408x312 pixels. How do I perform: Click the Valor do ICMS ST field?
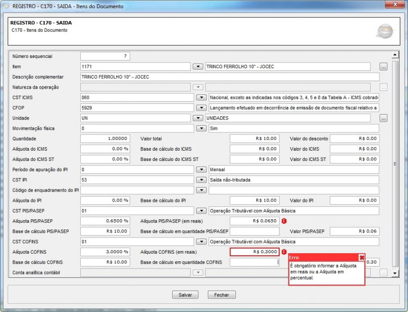[x=354, y=159]
